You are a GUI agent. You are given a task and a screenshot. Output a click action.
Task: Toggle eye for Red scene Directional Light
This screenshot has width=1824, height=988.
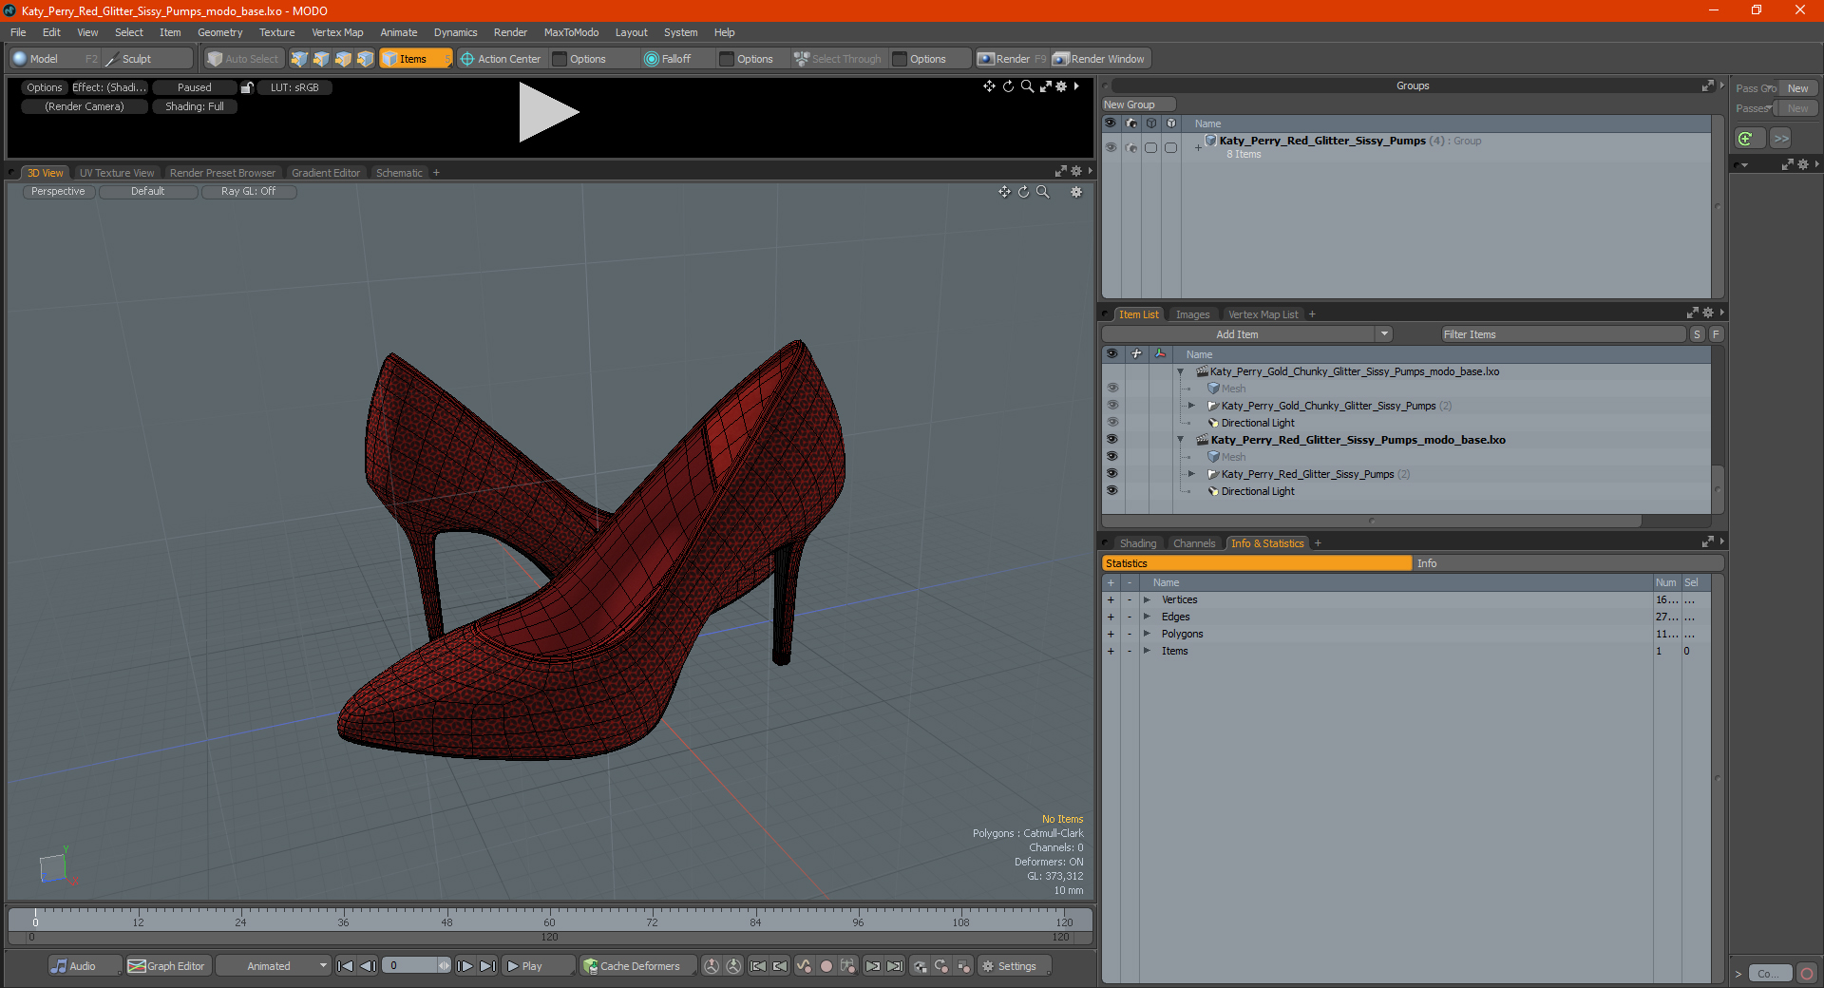pyautogui.click(x=1111, y=491)
